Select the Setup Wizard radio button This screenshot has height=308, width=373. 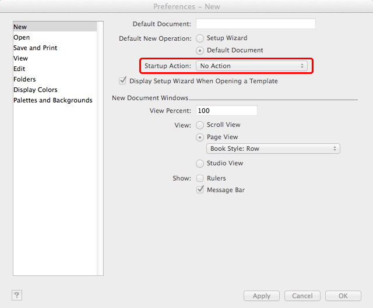click(200, 38)
